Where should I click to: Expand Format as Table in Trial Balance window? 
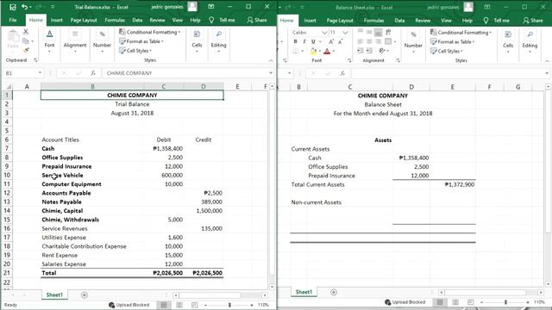(x=141, y=41)
